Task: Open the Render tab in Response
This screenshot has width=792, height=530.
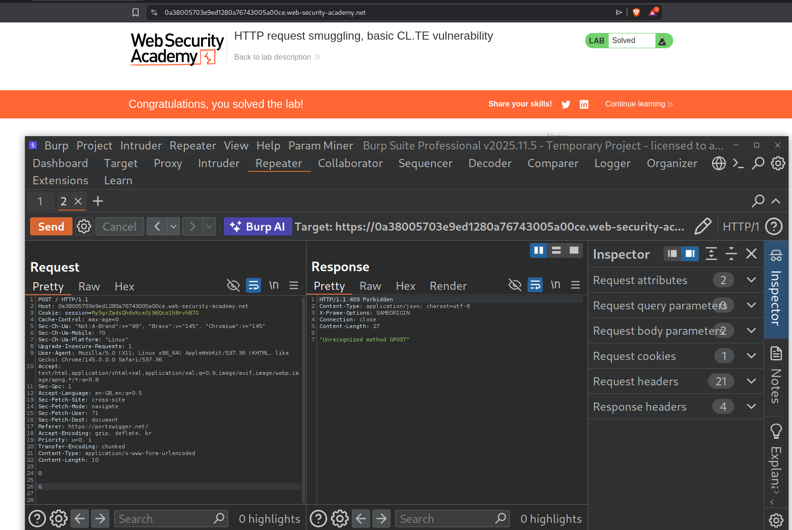Action: pyautogui.click(x=448, y=286)
